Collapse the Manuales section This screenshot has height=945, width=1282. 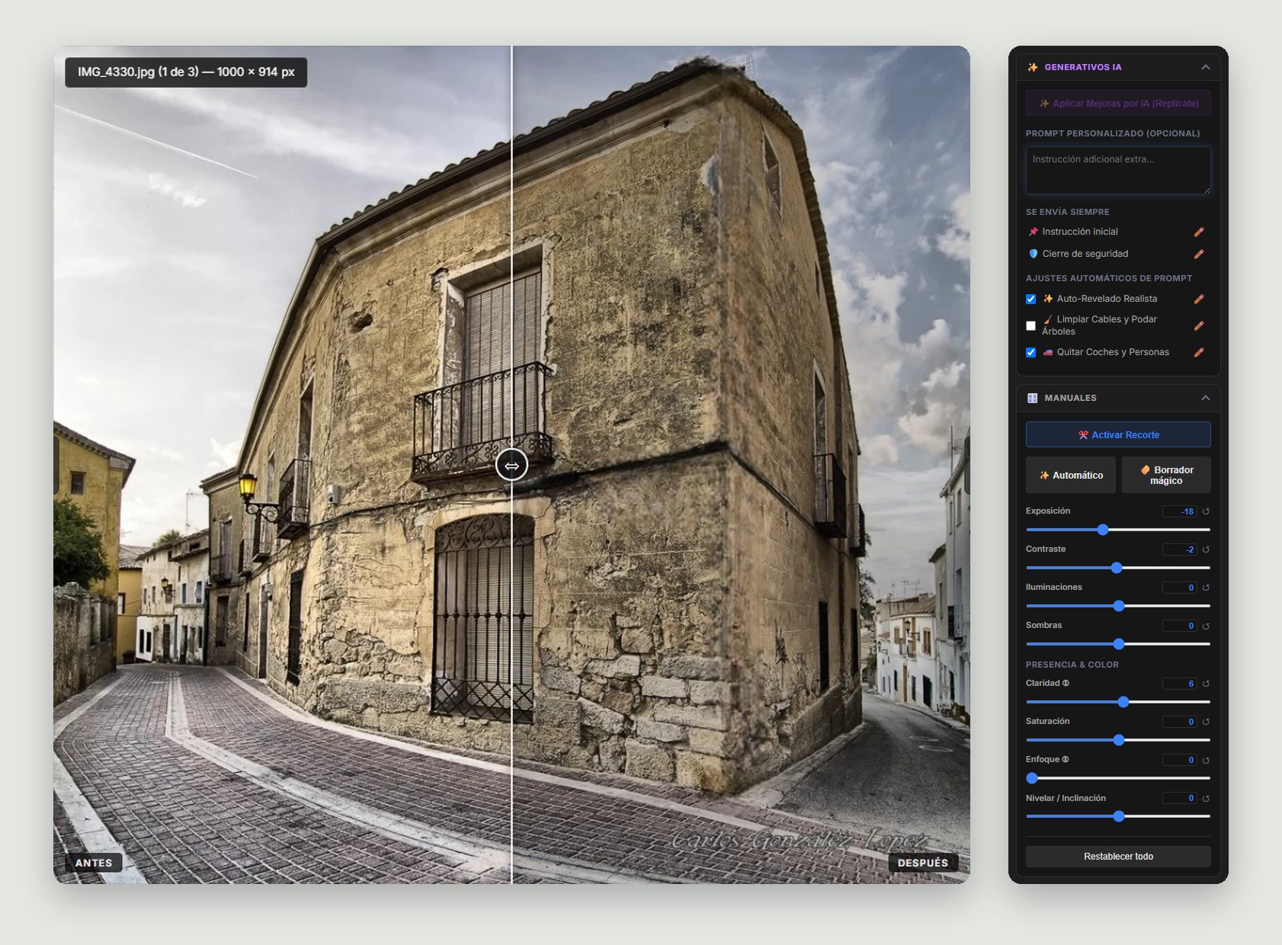point(1205,398)
